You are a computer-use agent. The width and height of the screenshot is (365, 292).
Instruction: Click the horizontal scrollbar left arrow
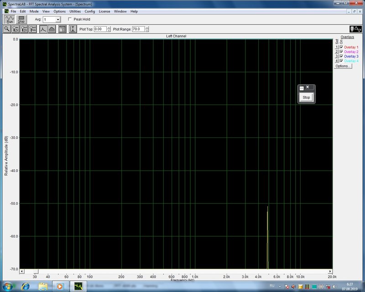pyautogui.click(x=22, y=271)
